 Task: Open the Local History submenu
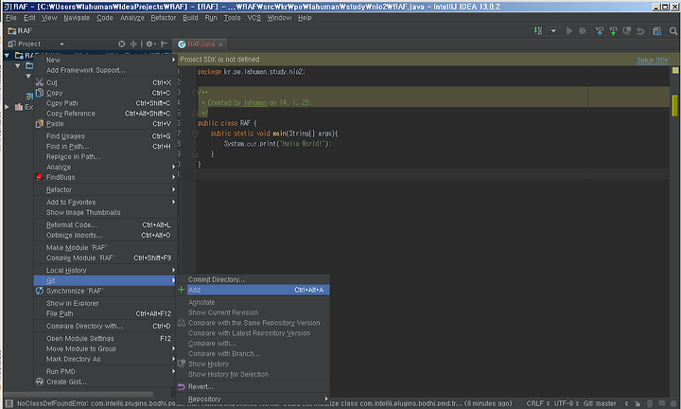[x=105, y=271]
